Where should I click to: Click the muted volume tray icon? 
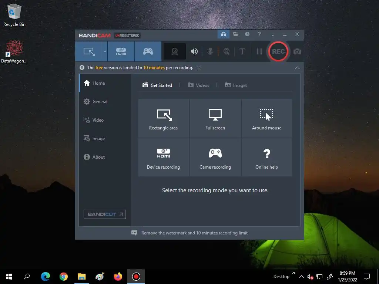click(311, 277)
